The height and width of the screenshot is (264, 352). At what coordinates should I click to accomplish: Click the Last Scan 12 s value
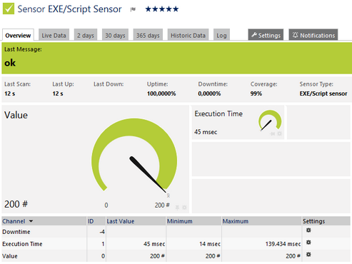pyautogui.click(x=10, y=93)
